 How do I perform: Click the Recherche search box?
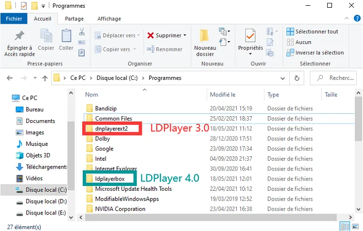333,78
